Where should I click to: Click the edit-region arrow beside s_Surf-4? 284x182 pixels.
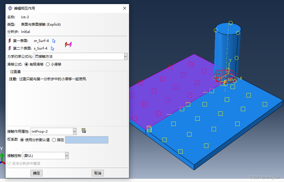53,48
